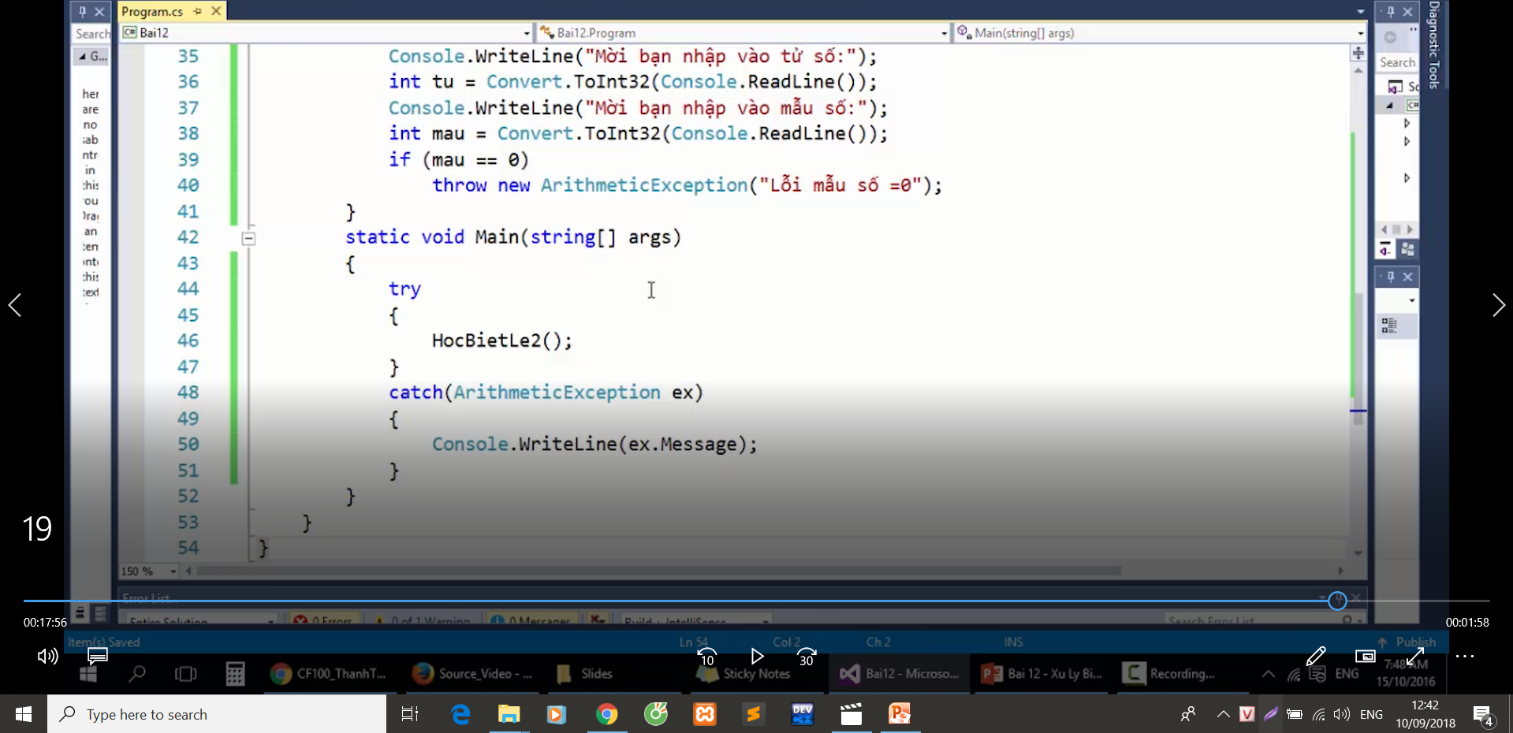Open the battery status tray icon

pos(1295,715)
